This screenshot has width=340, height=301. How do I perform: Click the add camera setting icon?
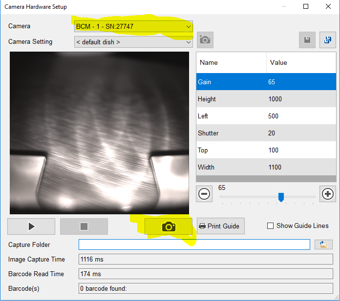(205, 40)
